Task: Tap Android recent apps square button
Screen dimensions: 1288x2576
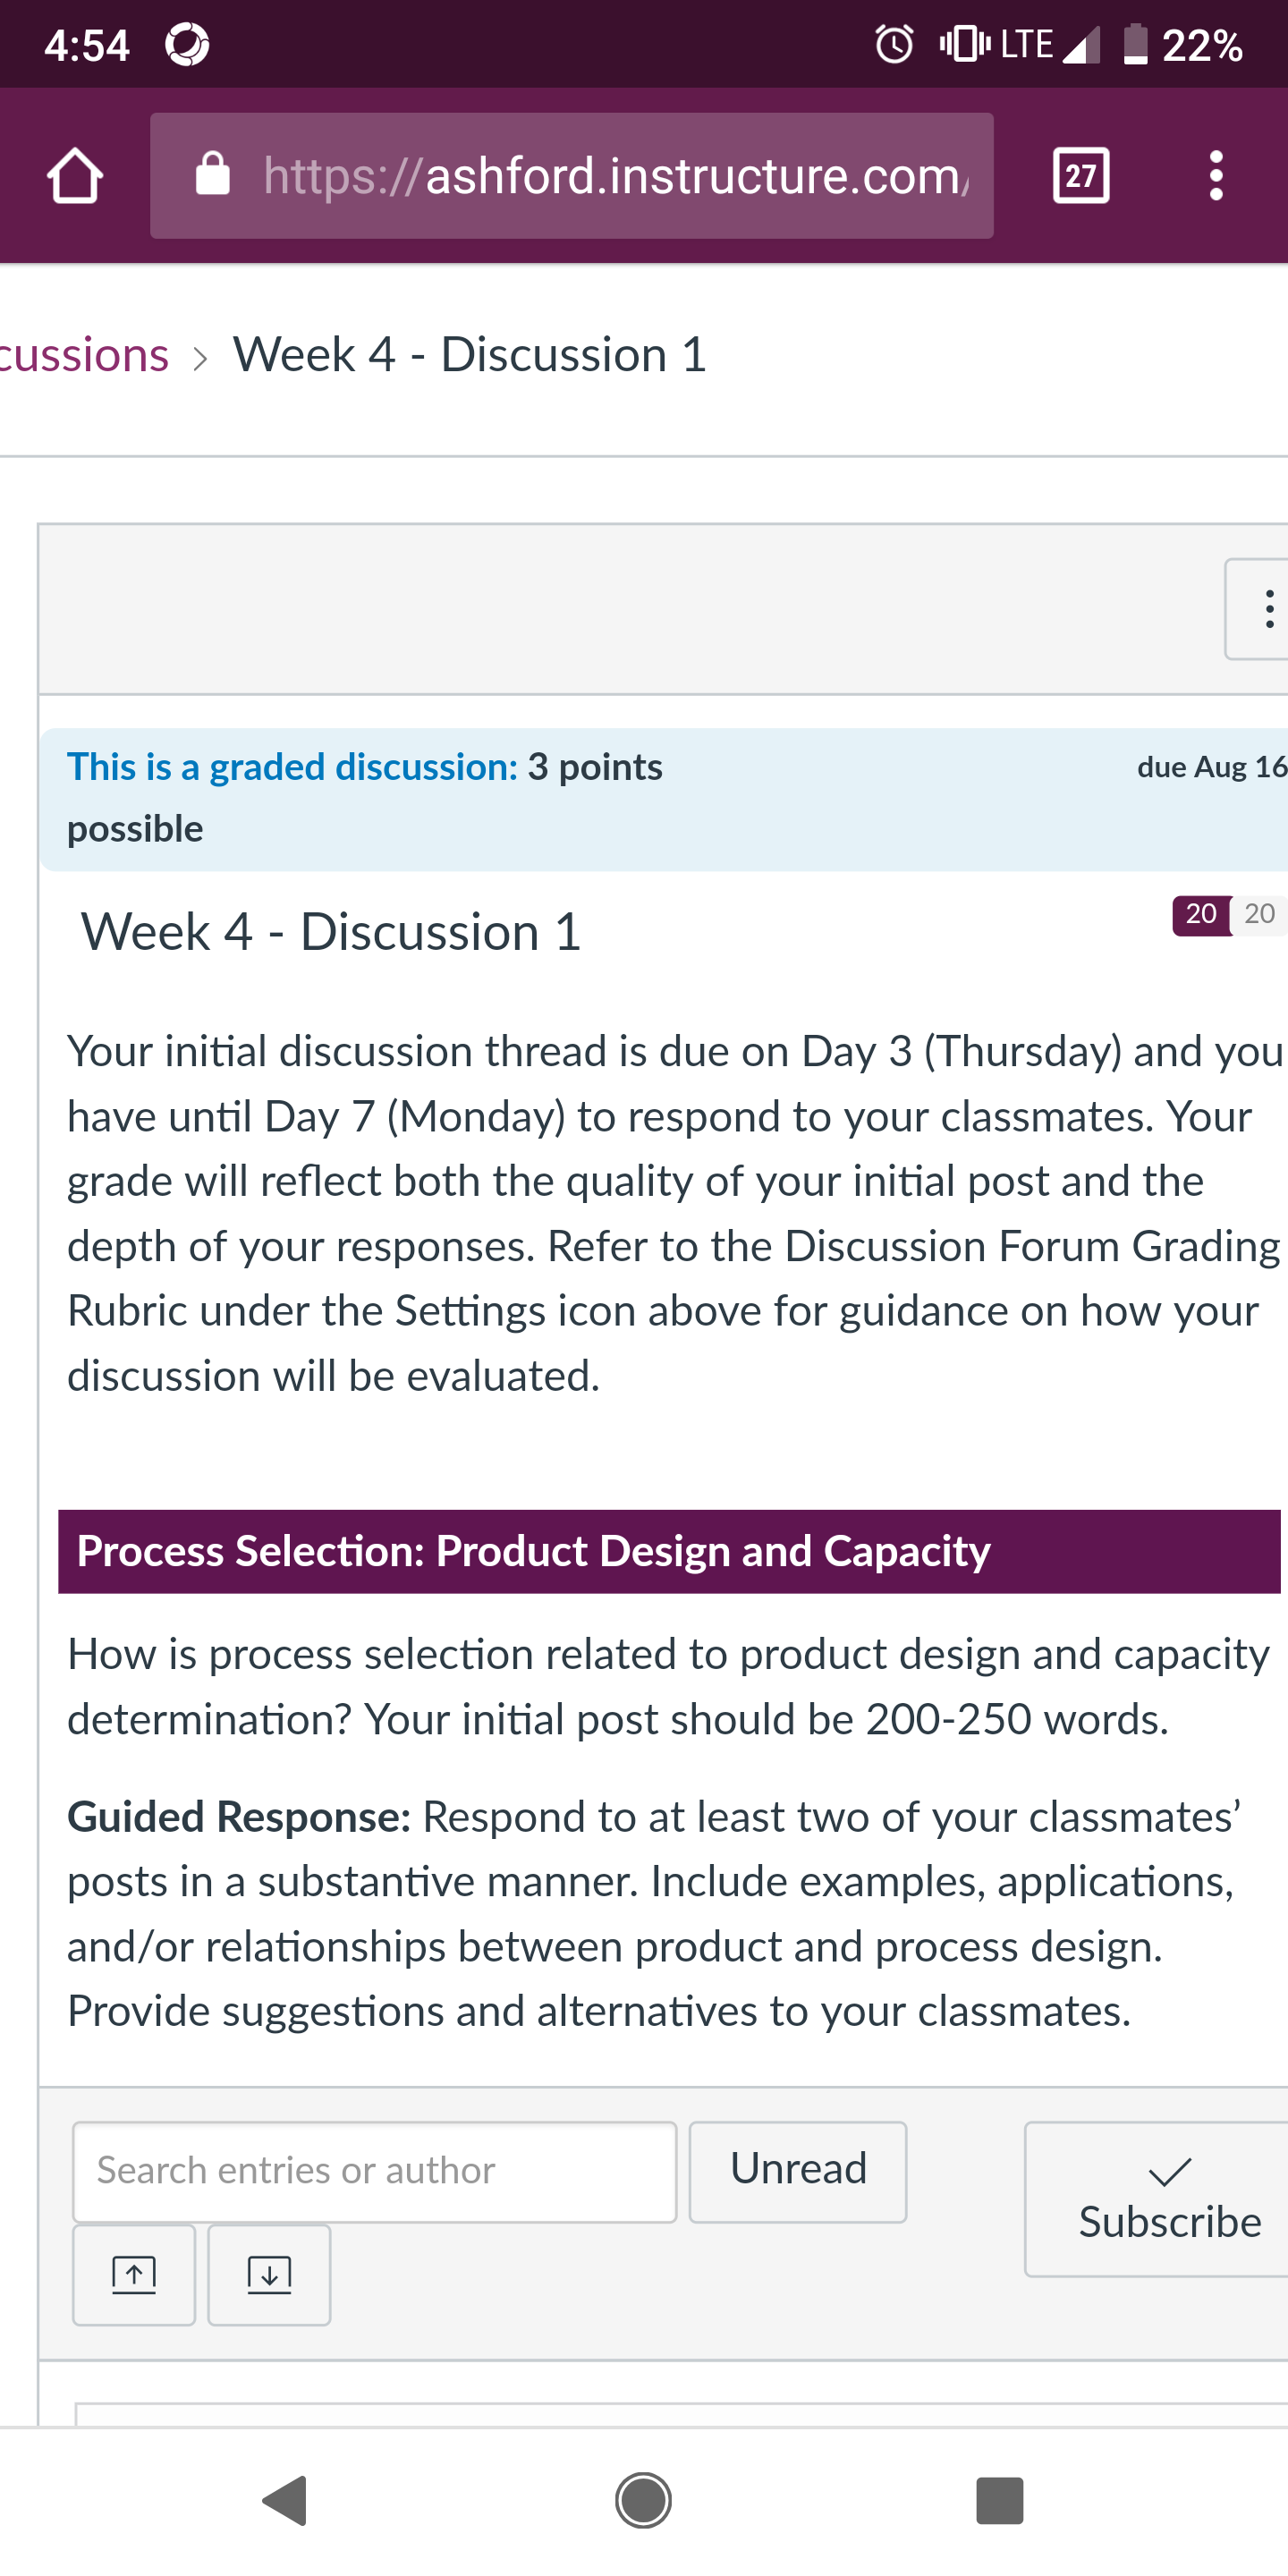Action: [999, 2501]
